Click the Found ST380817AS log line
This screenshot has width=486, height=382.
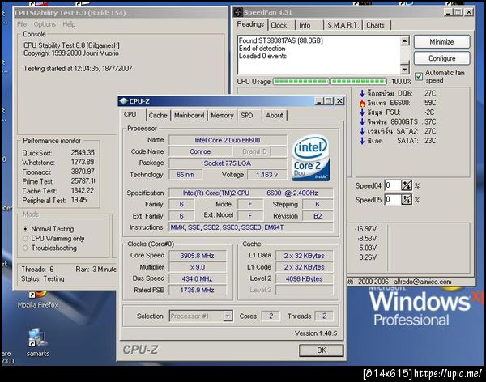pos(281,40)
